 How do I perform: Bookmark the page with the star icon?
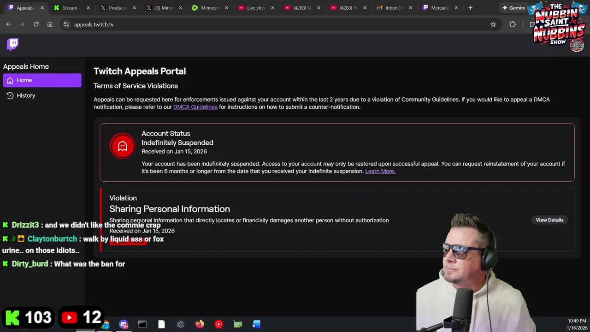click(x=493, y=24)
